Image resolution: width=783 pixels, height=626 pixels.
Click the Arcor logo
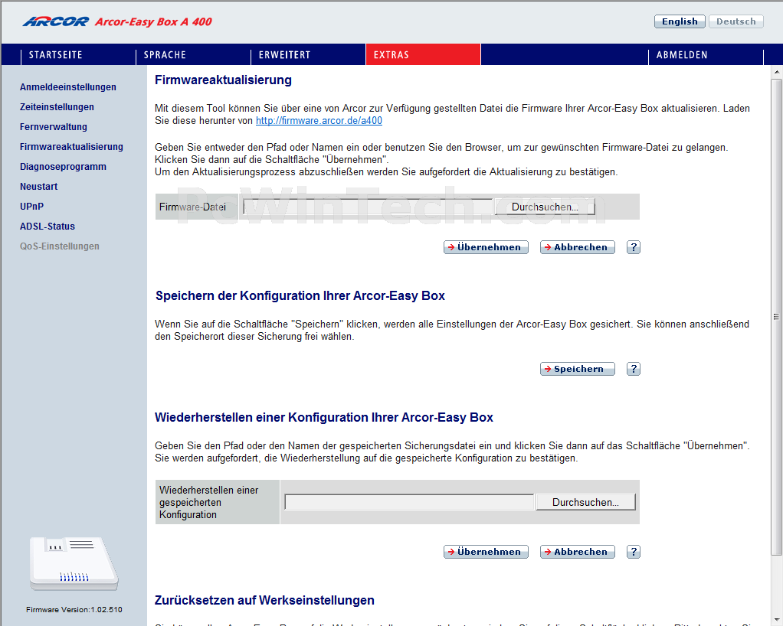55,21
